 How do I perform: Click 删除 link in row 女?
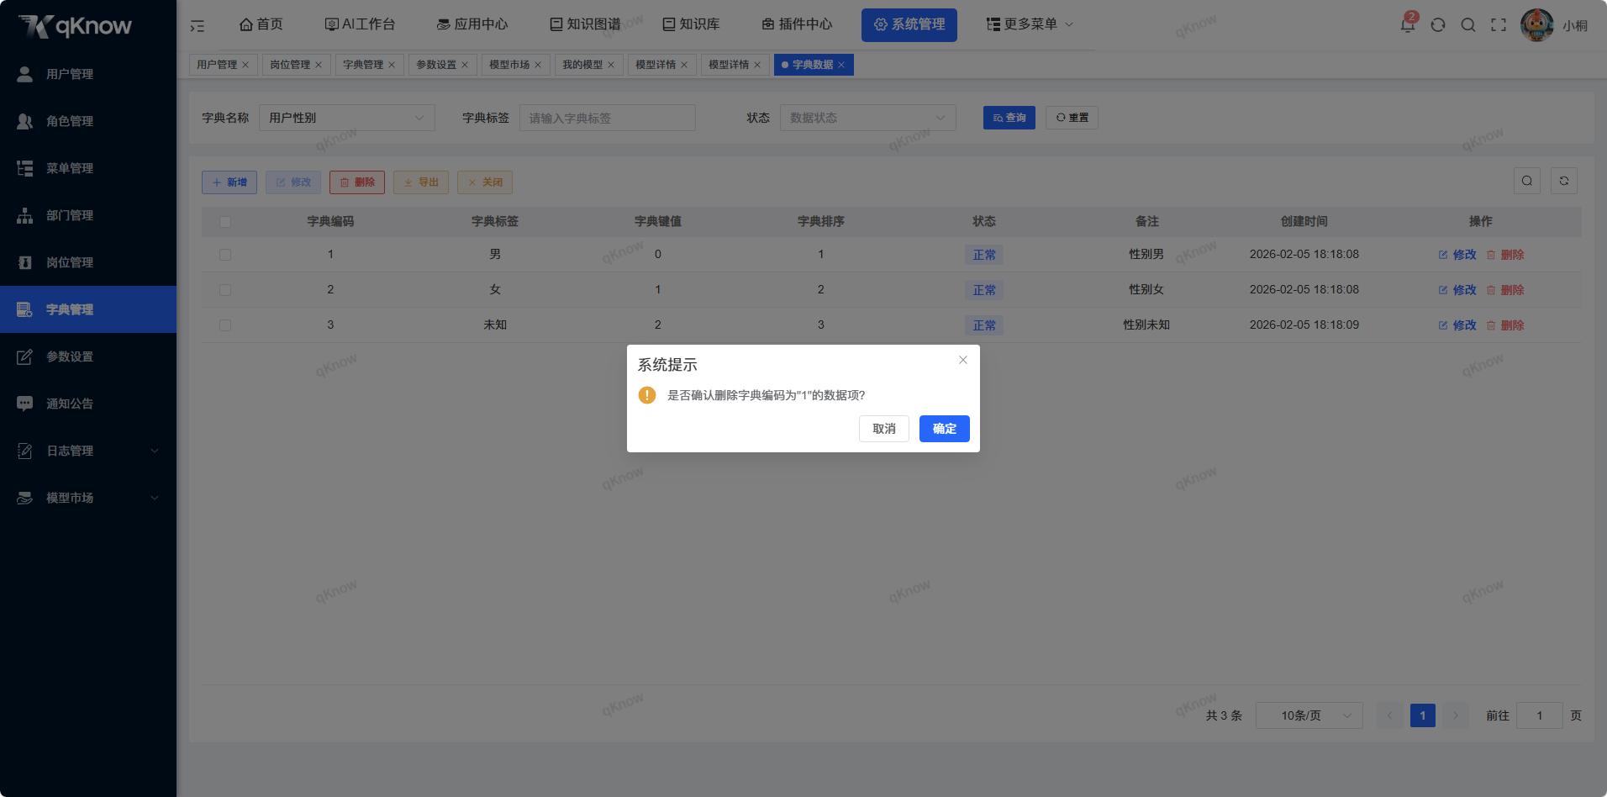pos(1505,290)
